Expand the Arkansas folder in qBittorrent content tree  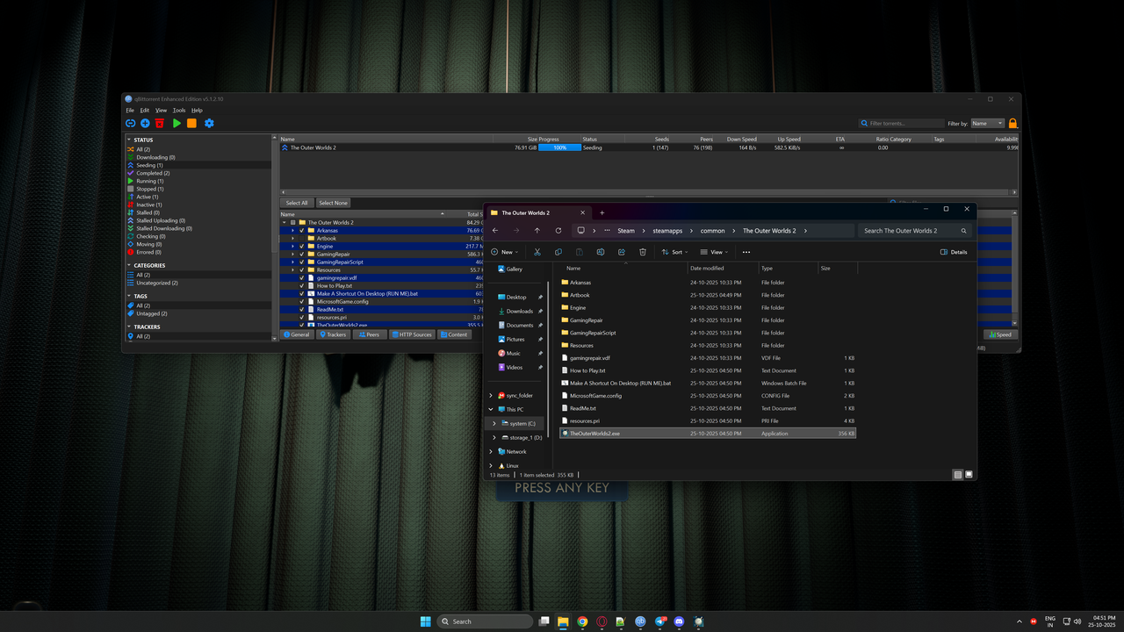pyautogui.click(x=293, y=230)
